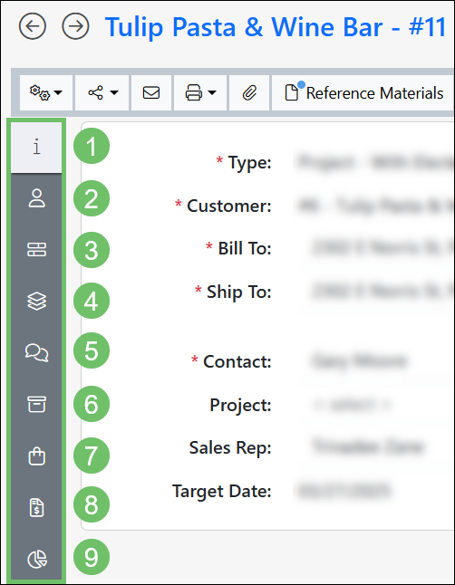
Task: Select the invoice dollar document sidebar icon
Action: pos(36,507)
